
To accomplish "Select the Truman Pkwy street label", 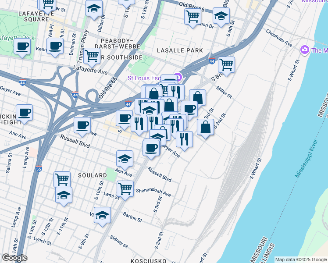I will (x=83, y=46).
